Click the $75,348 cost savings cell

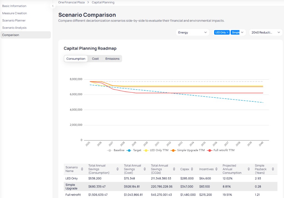(x=129, y=178)
